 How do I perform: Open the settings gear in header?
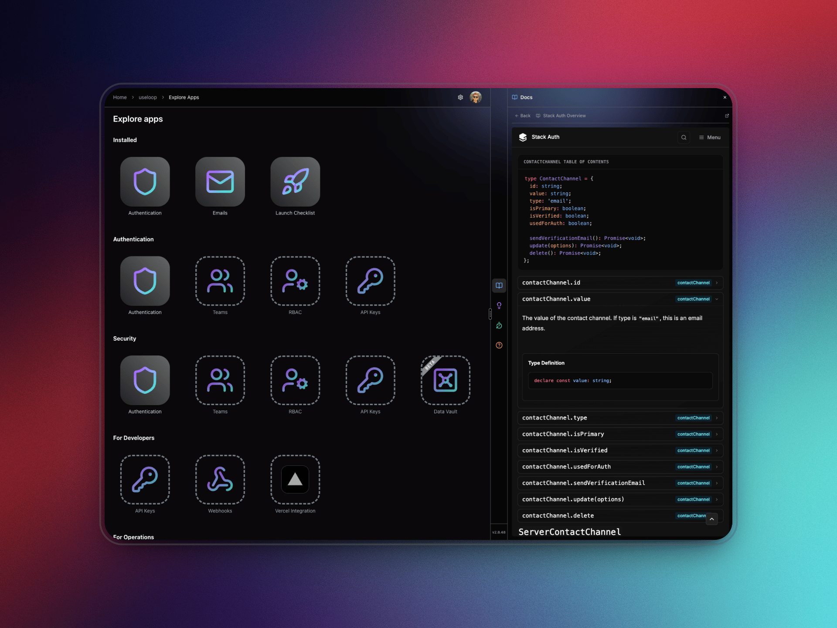[460, 97]
